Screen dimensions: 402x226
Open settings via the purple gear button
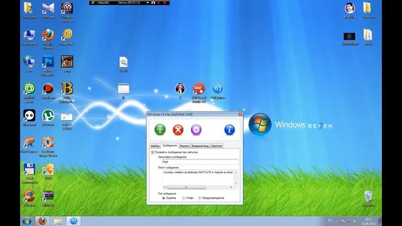coord(196,130)
